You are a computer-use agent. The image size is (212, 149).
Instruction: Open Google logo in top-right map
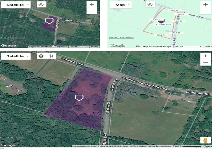[x=118, y=46]
